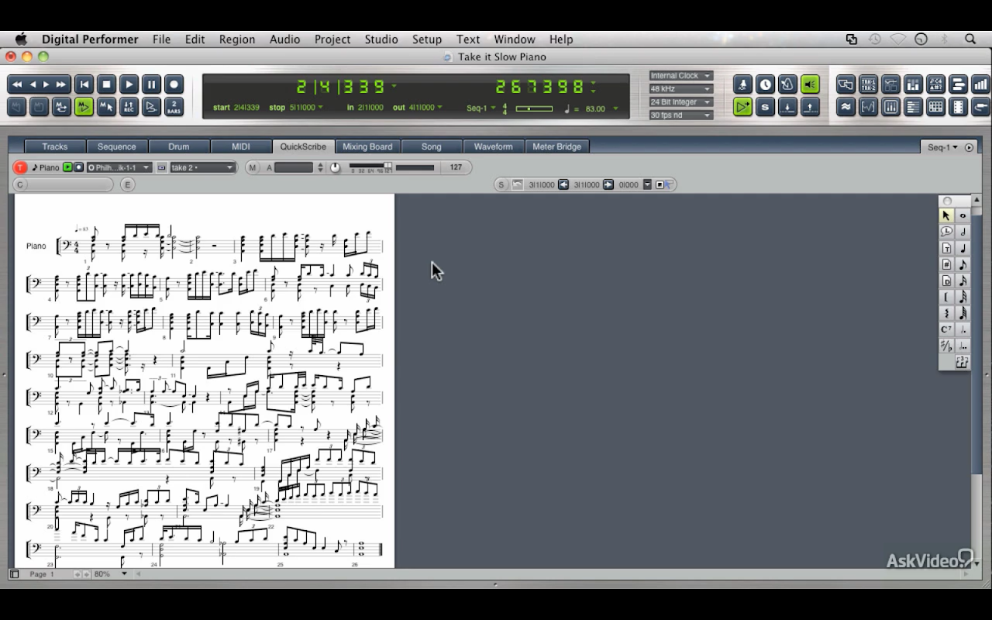The image size is (992, 620).
Task: Open the take 2 dropdown
Action: click(201, 167)
